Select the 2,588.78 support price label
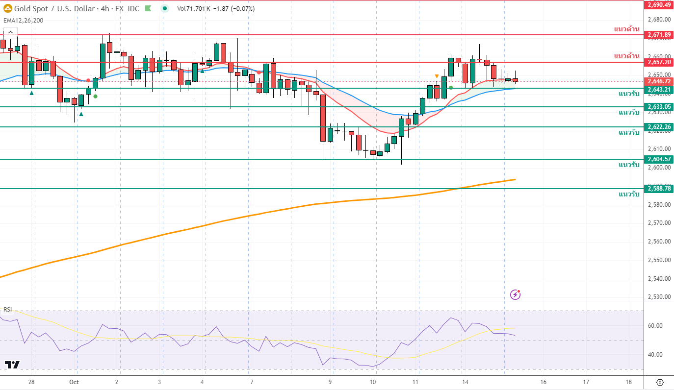This screenshot has width=674, height=390. [659, 188]
